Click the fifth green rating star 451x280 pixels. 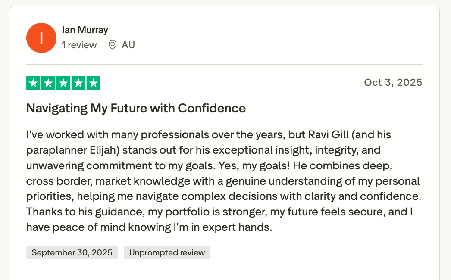pos(93,83)
